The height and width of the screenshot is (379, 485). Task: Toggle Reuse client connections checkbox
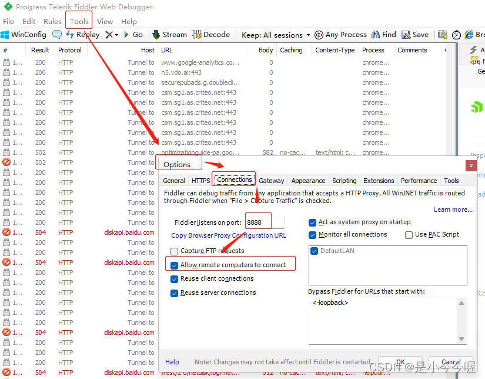(x=174, y=279)
